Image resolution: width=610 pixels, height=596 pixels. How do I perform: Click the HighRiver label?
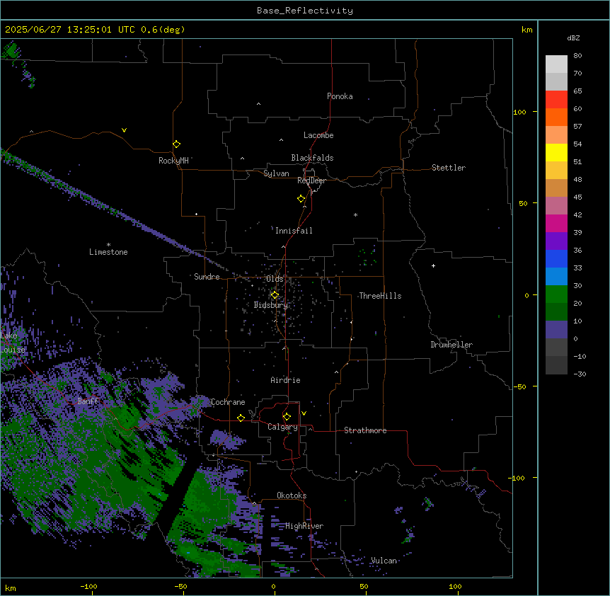[x=304, y=526]
